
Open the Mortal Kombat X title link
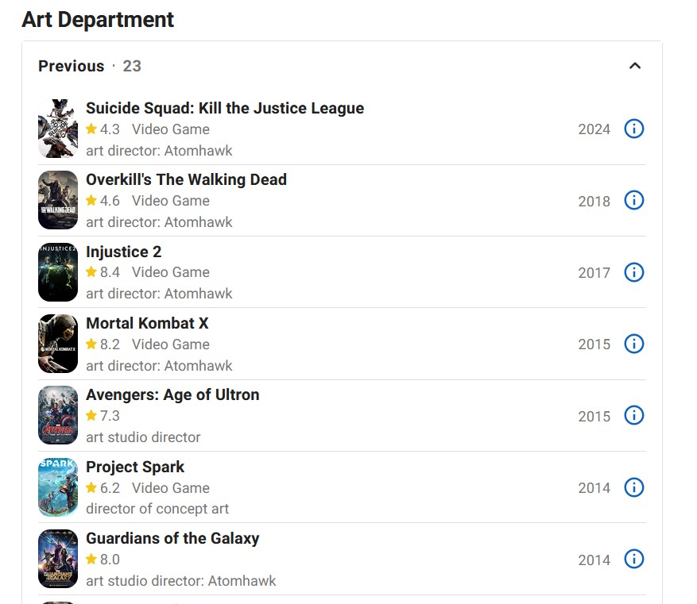(x=147, y=323)
